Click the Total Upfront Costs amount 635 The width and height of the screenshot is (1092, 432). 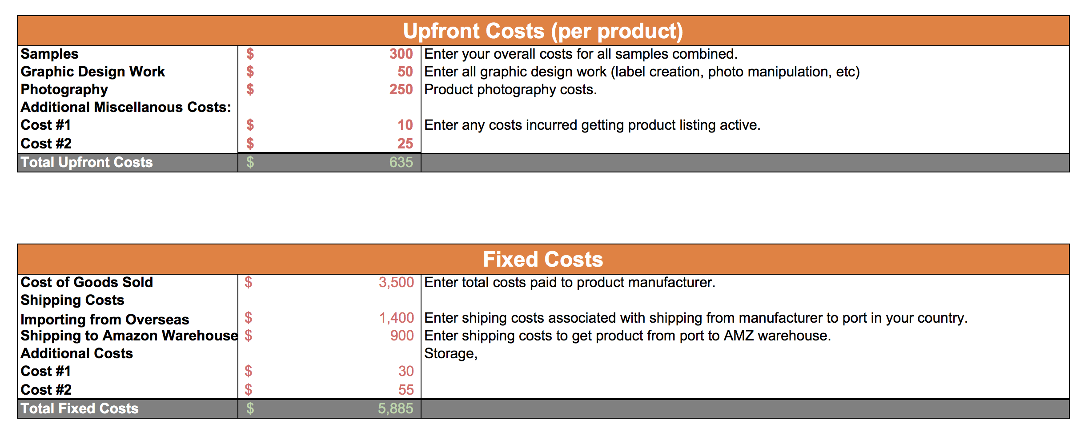[329, 163]
